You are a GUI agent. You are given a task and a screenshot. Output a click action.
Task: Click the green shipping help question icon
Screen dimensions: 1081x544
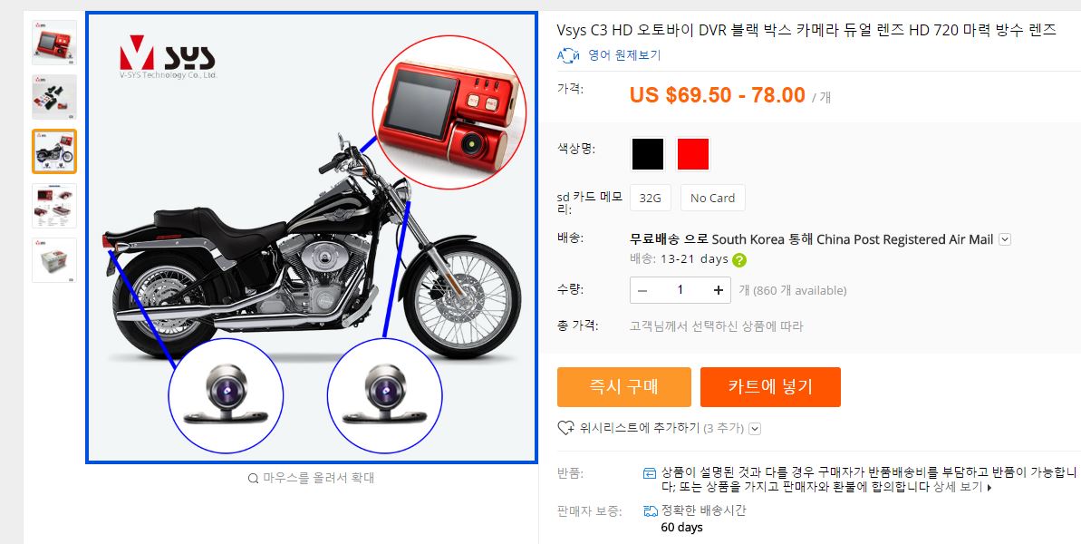[739, 260]
